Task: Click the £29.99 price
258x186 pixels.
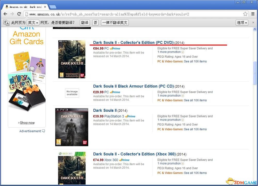Action: [98, 92]
